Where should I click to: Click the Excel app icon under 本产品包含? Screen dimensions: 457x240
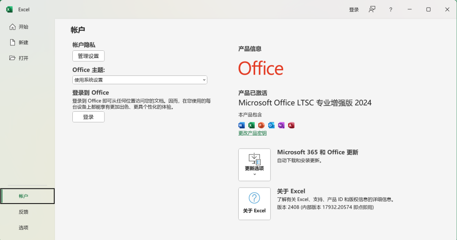click(x=251, y=125)
